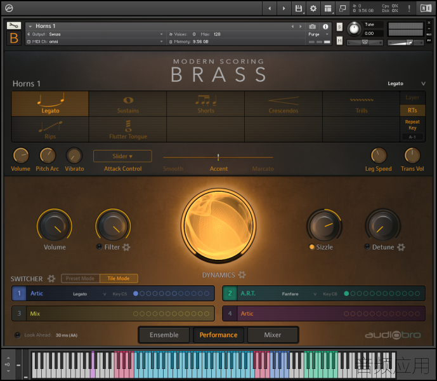Click the large Dynamics orb
437x381 pixels.
[x=218, y=225]
